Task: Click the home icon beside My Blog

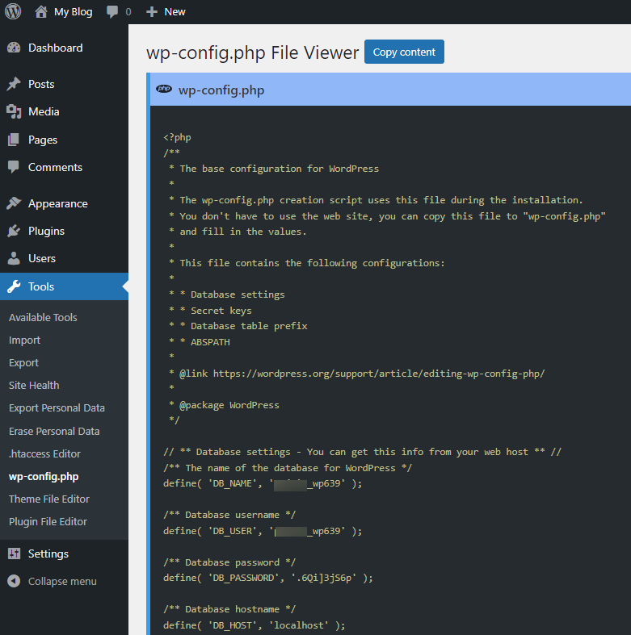Action: pyautogui.click(x=40, y=12)
